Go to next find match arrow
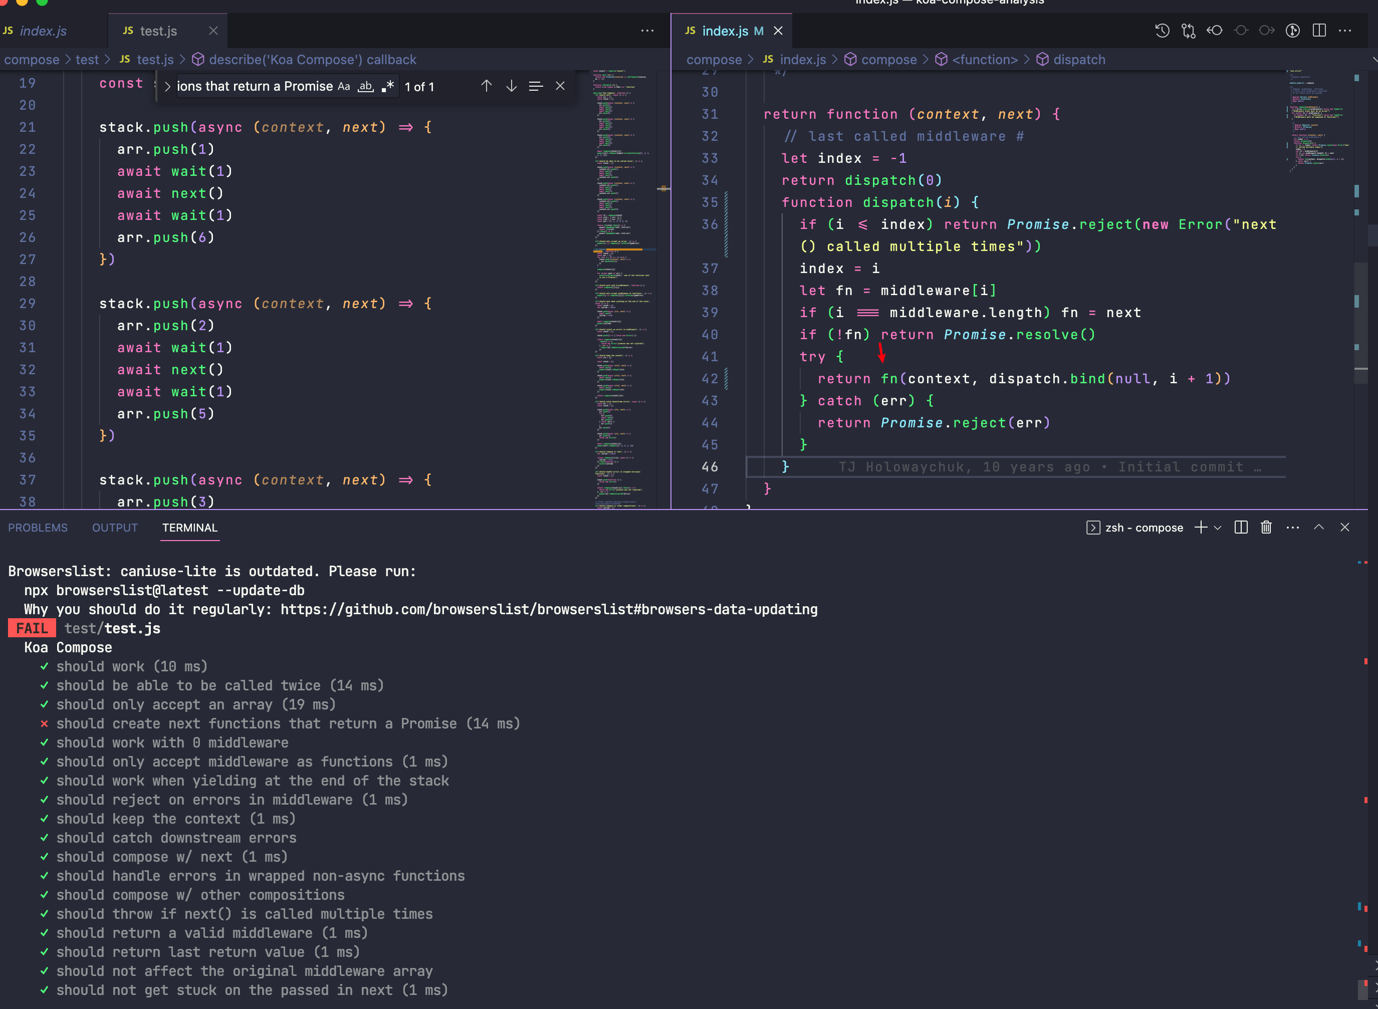 [511, 86]
